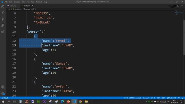This screenshot has height=104, width=185.
Task: Click the "REACT JS" string on line 7
Action: coord(43,18)
